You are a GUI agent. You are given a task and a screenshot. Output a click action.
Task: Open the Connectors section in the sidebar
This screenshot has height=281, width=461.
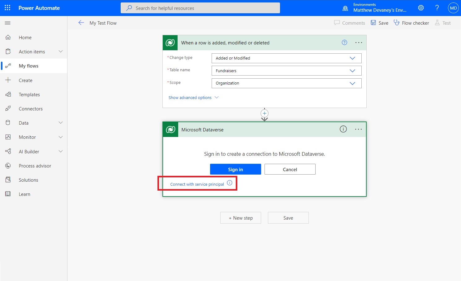tap(31, 109)
